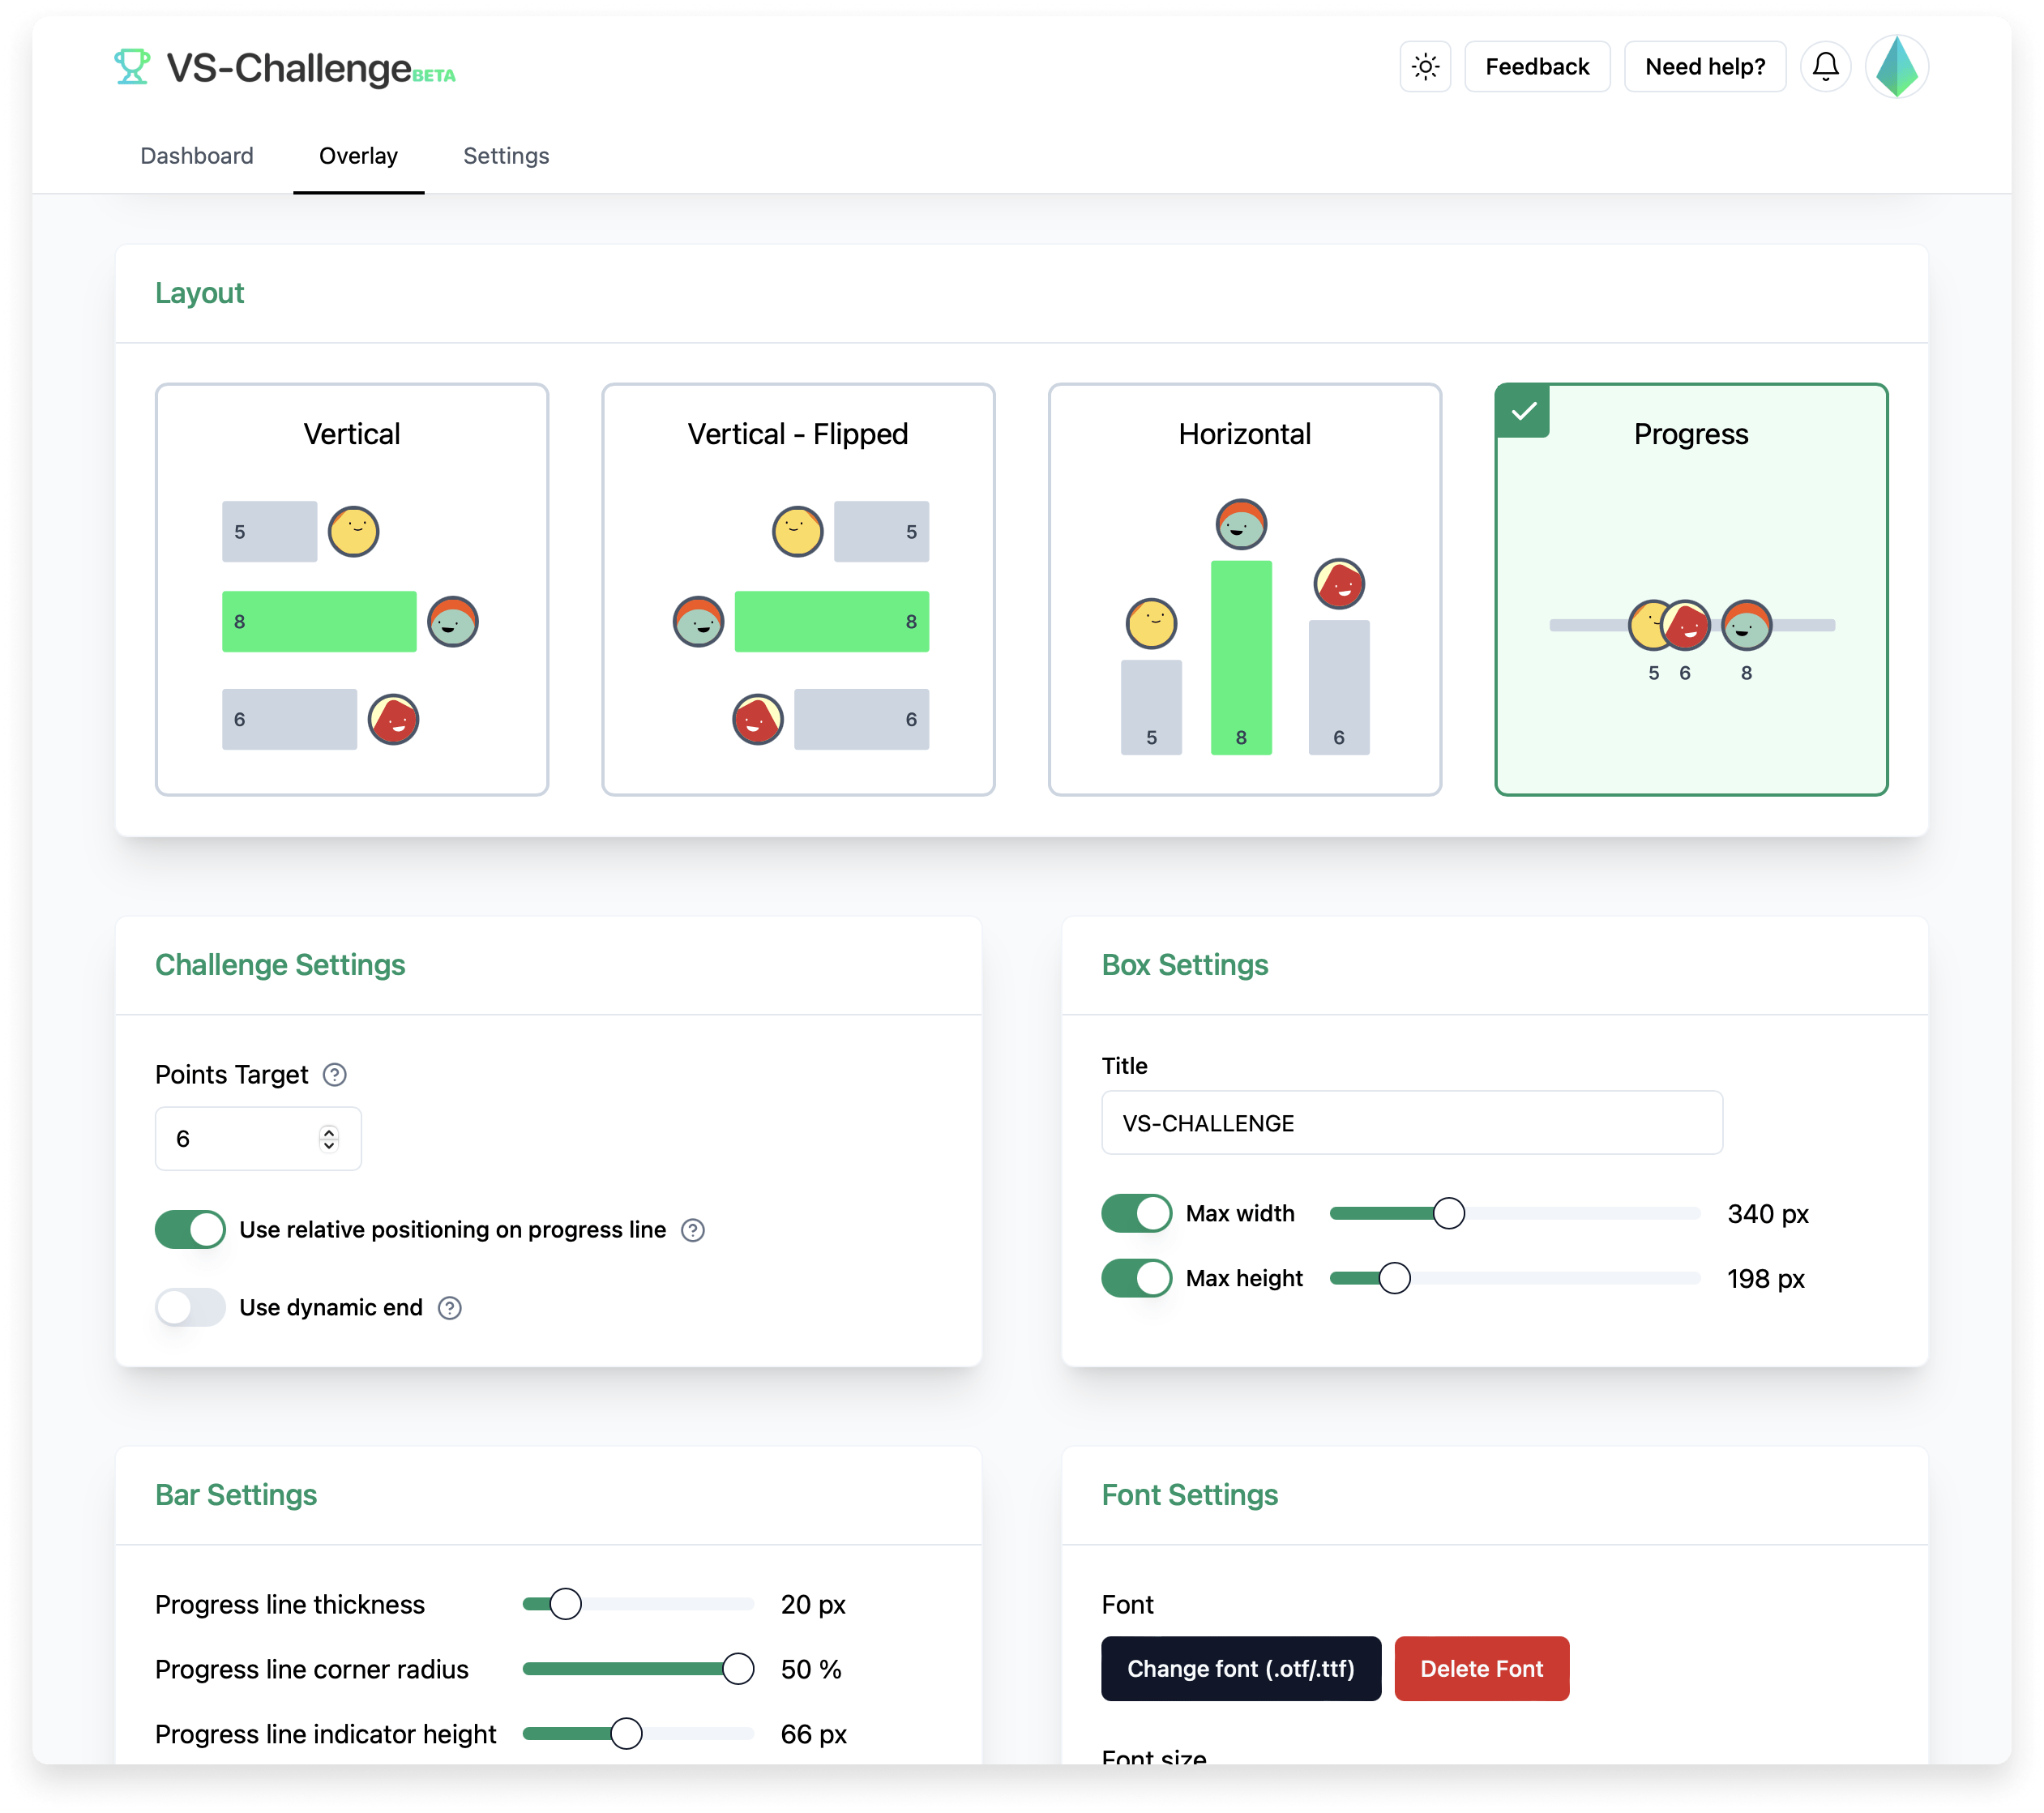Click the Change font (.otf/.ttf) button

coord(1240,1669)
